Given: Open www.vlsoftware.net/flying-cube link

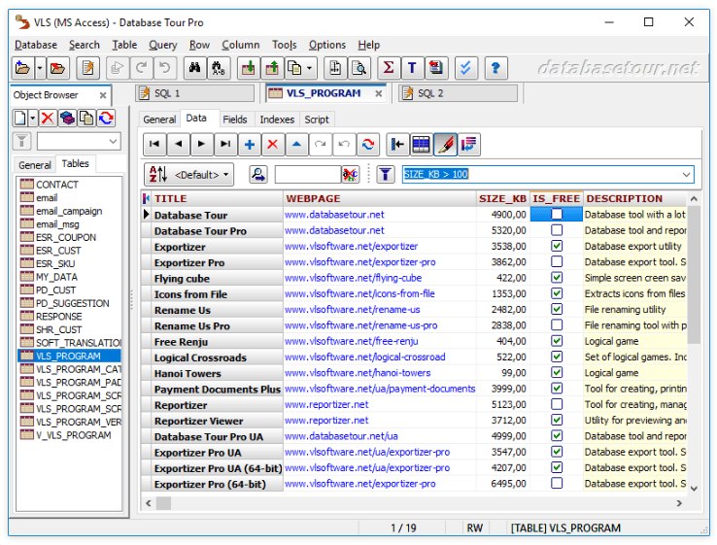Looking at the screenshot, I should point(353,278).
